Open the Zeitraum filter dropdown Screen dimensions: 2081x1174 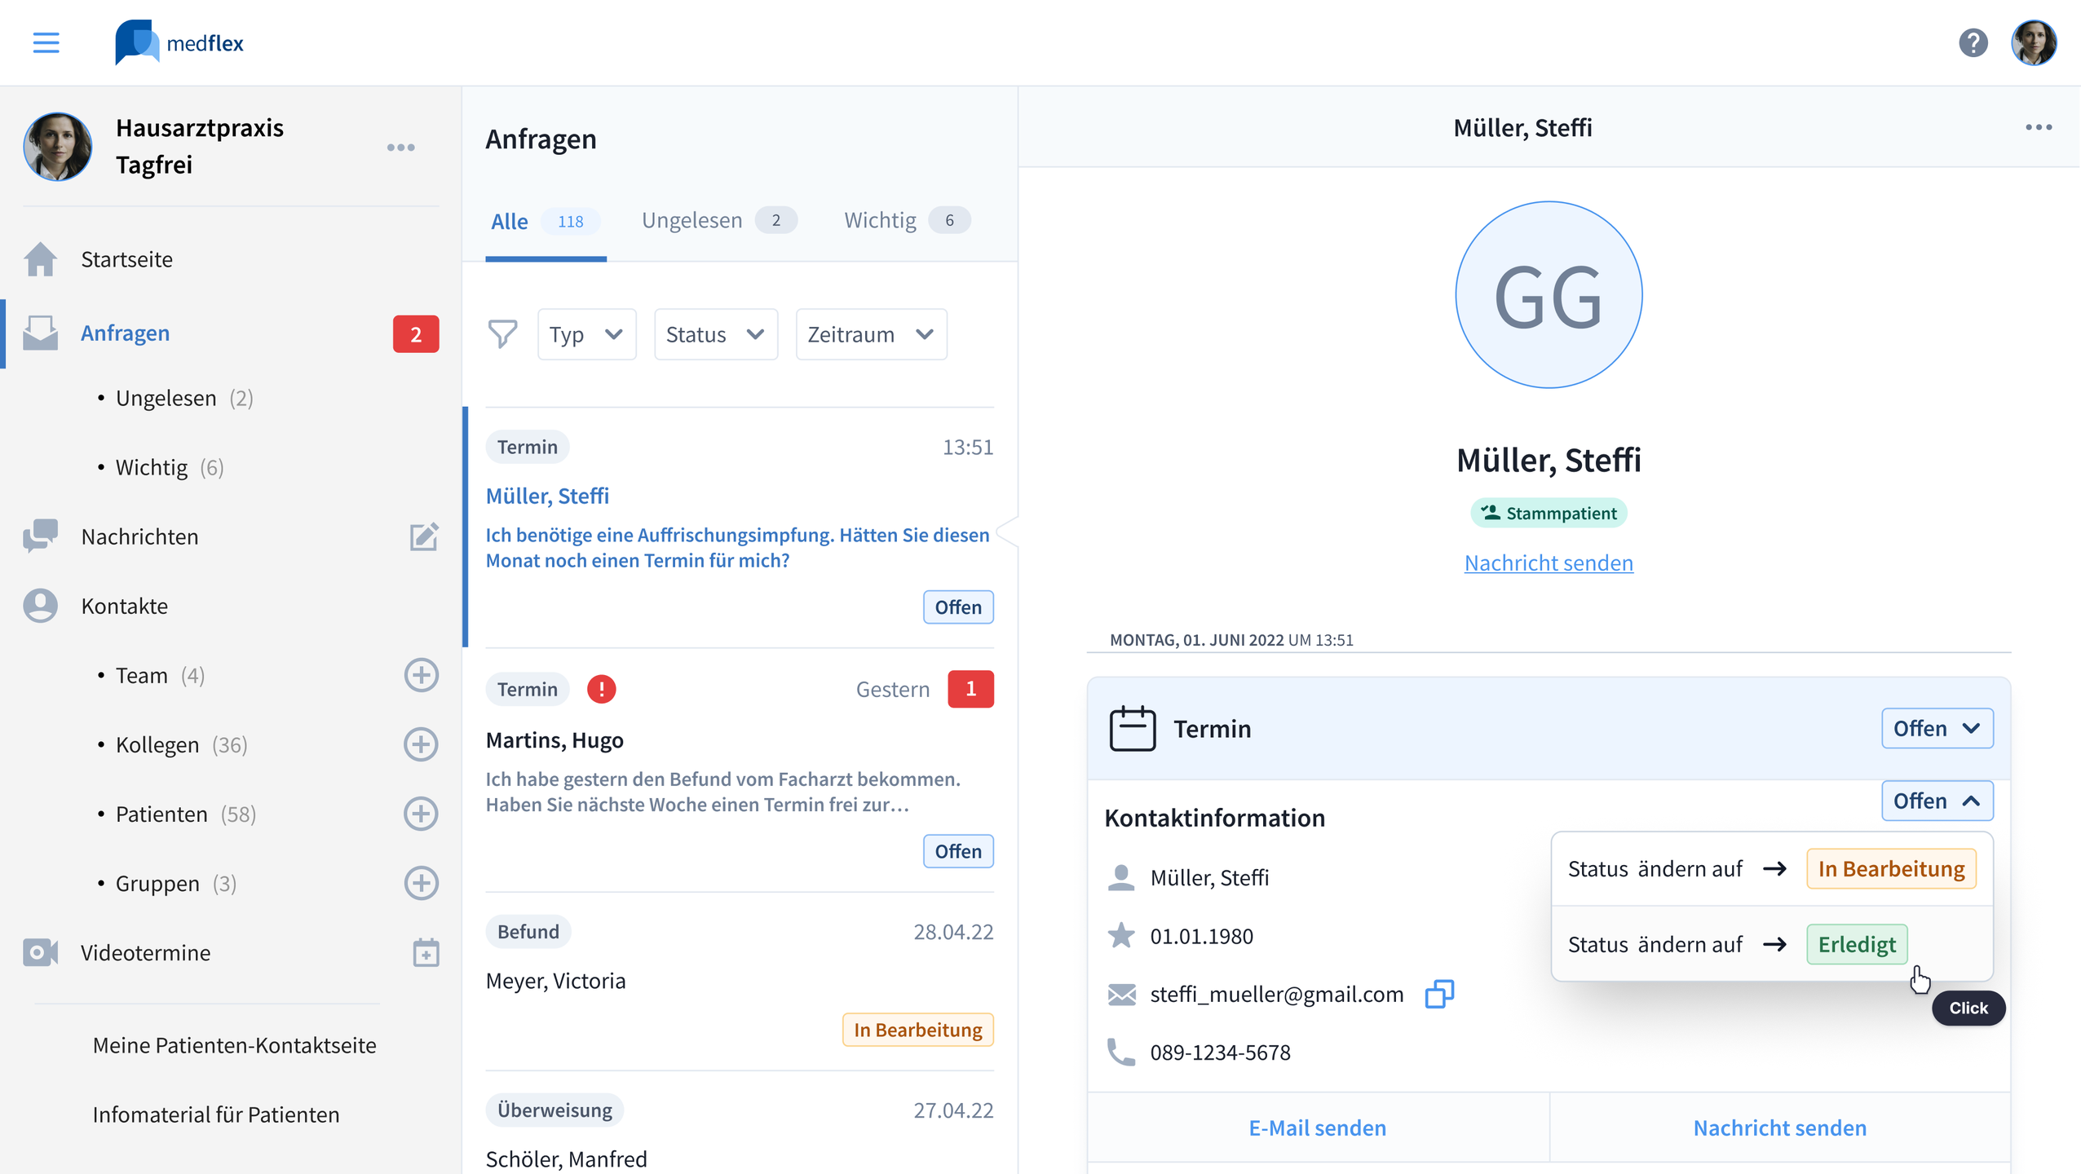[x=870, y=334]
